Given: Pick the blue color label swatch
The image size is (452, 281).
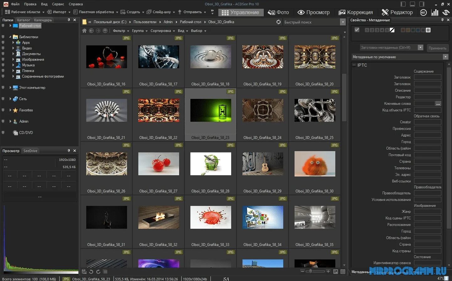Looking at the screenshot, I should tap(418, 30).
